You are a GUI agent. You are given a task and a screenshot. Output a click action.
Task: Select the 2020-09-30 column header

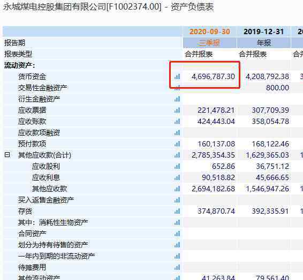pos(210,32)
